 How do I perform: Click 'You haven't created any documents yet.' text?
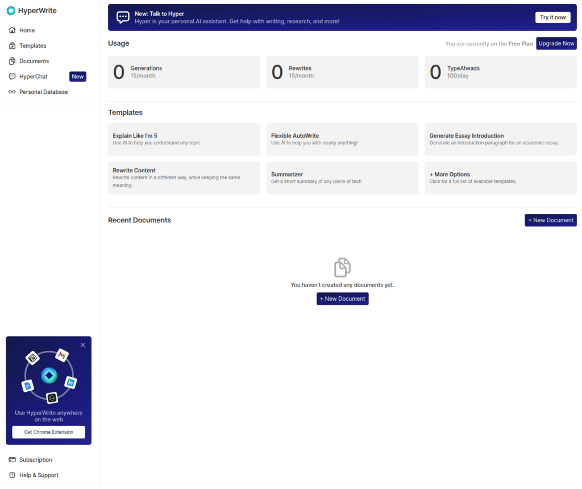pyautogui.click(x=342, y=285)
